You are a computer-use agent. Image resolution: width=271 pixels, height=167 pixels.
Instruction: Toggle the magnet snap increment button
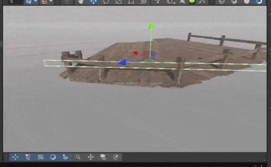[x=44, y=2]
